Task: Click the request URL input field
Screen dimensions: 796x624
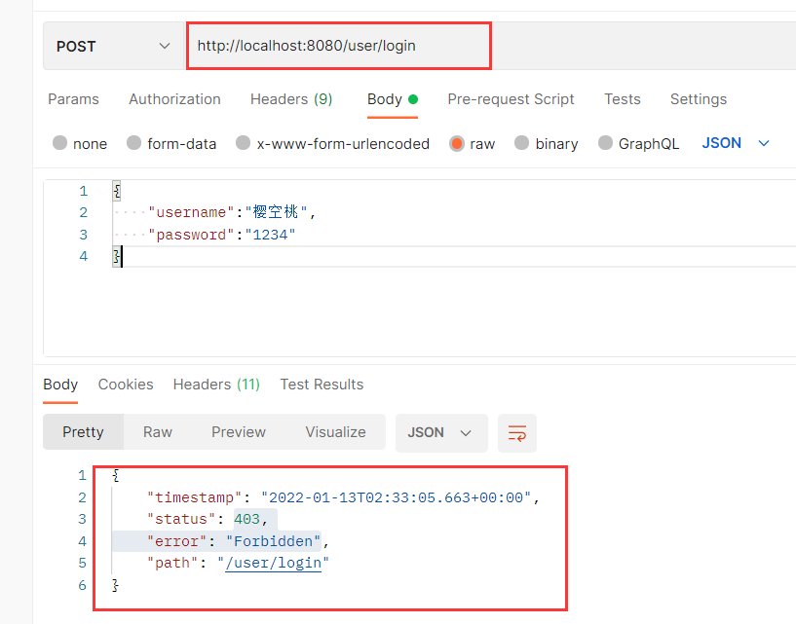Action: tap(339, 45)
